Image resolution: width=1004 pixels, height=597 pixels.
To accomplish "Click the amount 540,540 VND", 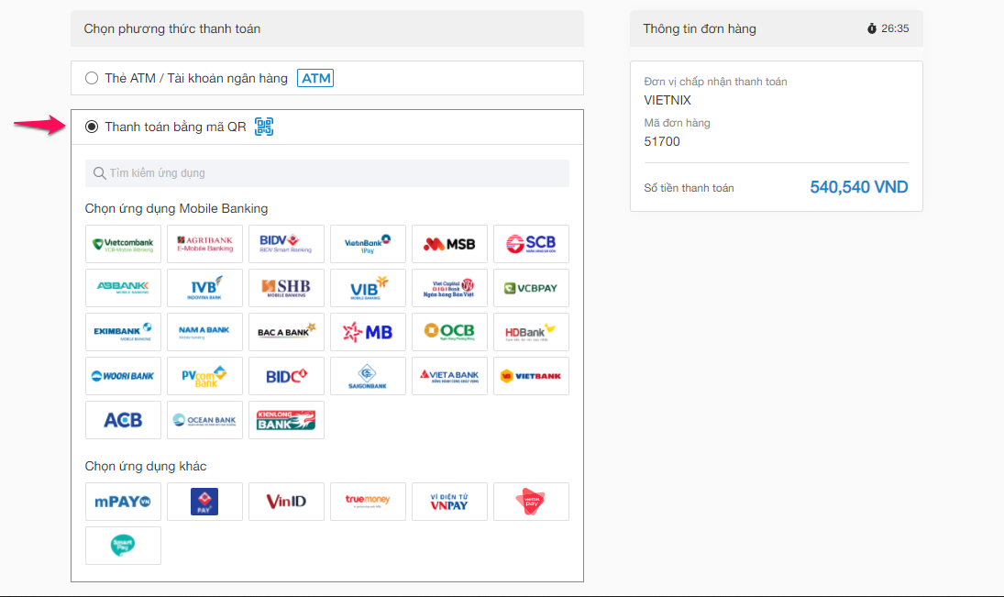I will click(858, 187).
